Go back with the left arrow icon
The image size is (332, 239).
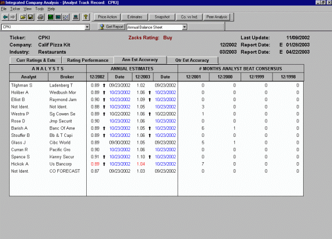6,17
